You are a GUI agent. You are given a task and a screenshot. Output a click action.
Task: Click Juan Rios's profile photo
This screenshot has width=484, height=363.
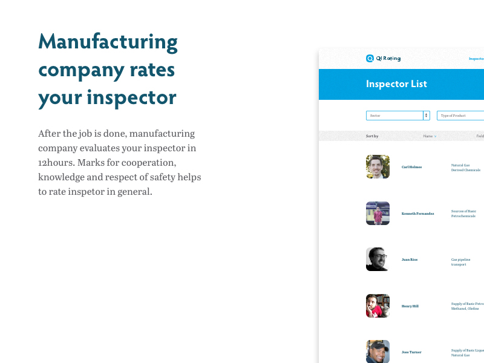378,259
